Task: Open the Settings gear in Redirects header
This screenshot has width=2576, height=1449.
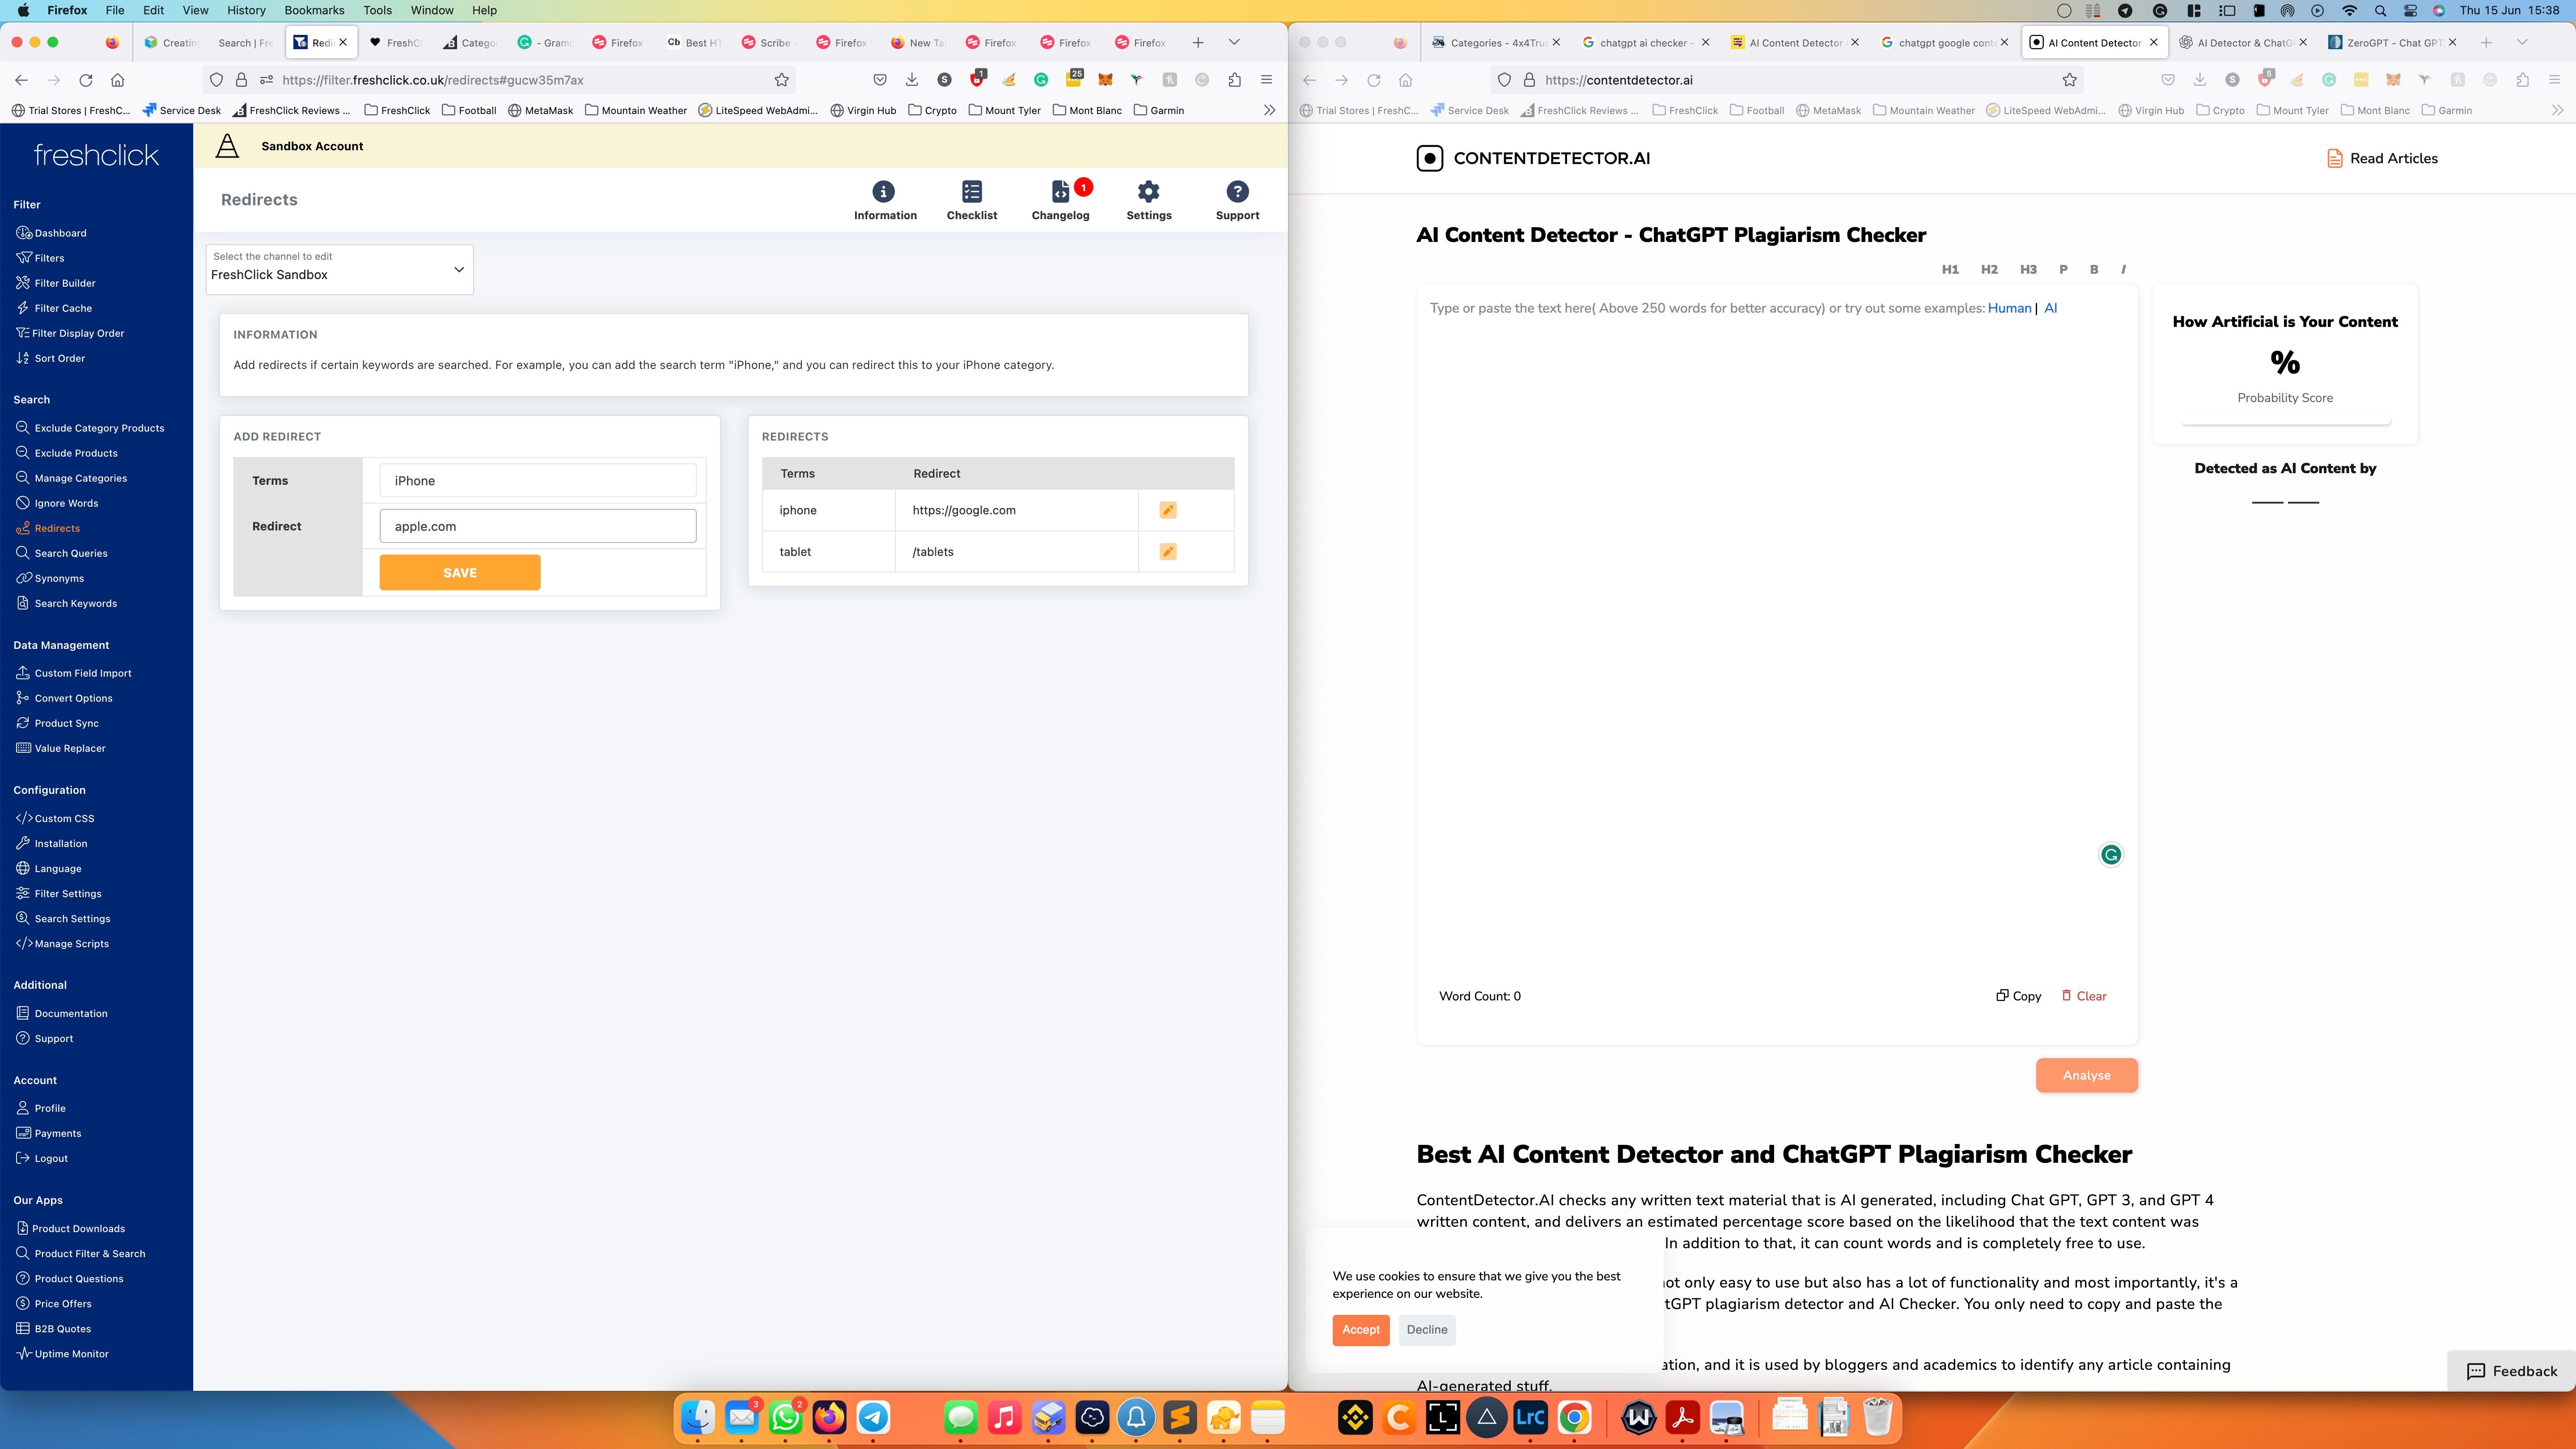Action: point(1148,200)
